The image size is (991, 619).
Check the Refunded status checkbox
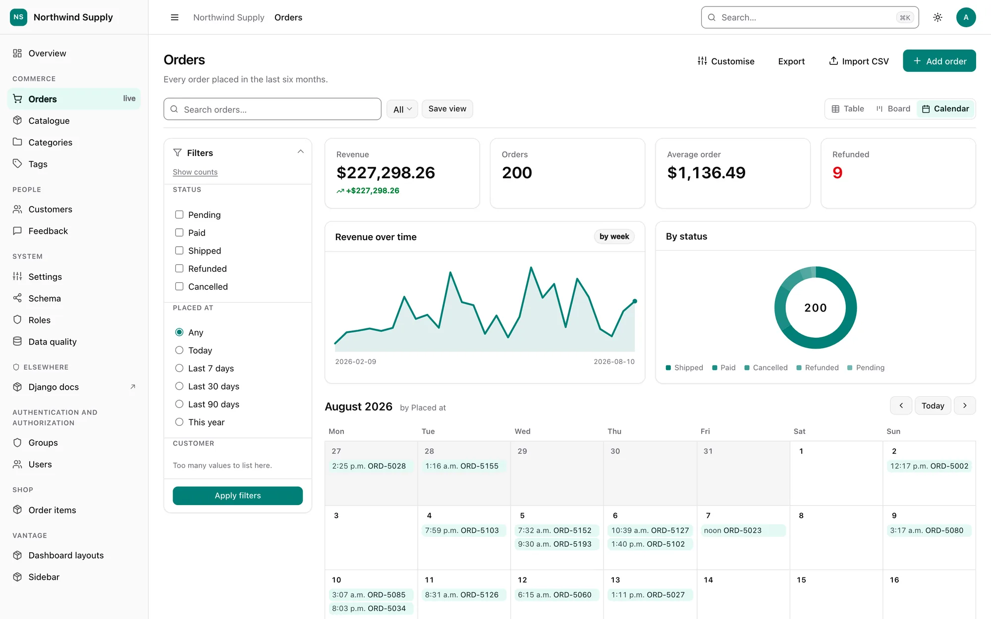pyautogui.click(x=179, y=268)
